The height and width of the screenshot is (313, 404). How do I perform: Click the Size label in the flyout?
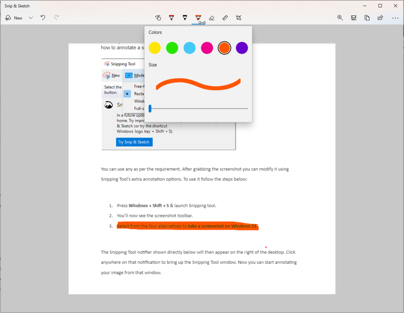click(153, 65)
